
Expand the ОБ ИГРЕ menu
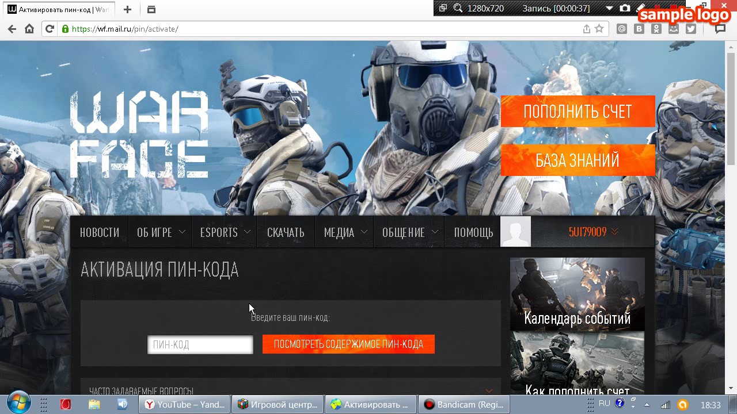161,232
